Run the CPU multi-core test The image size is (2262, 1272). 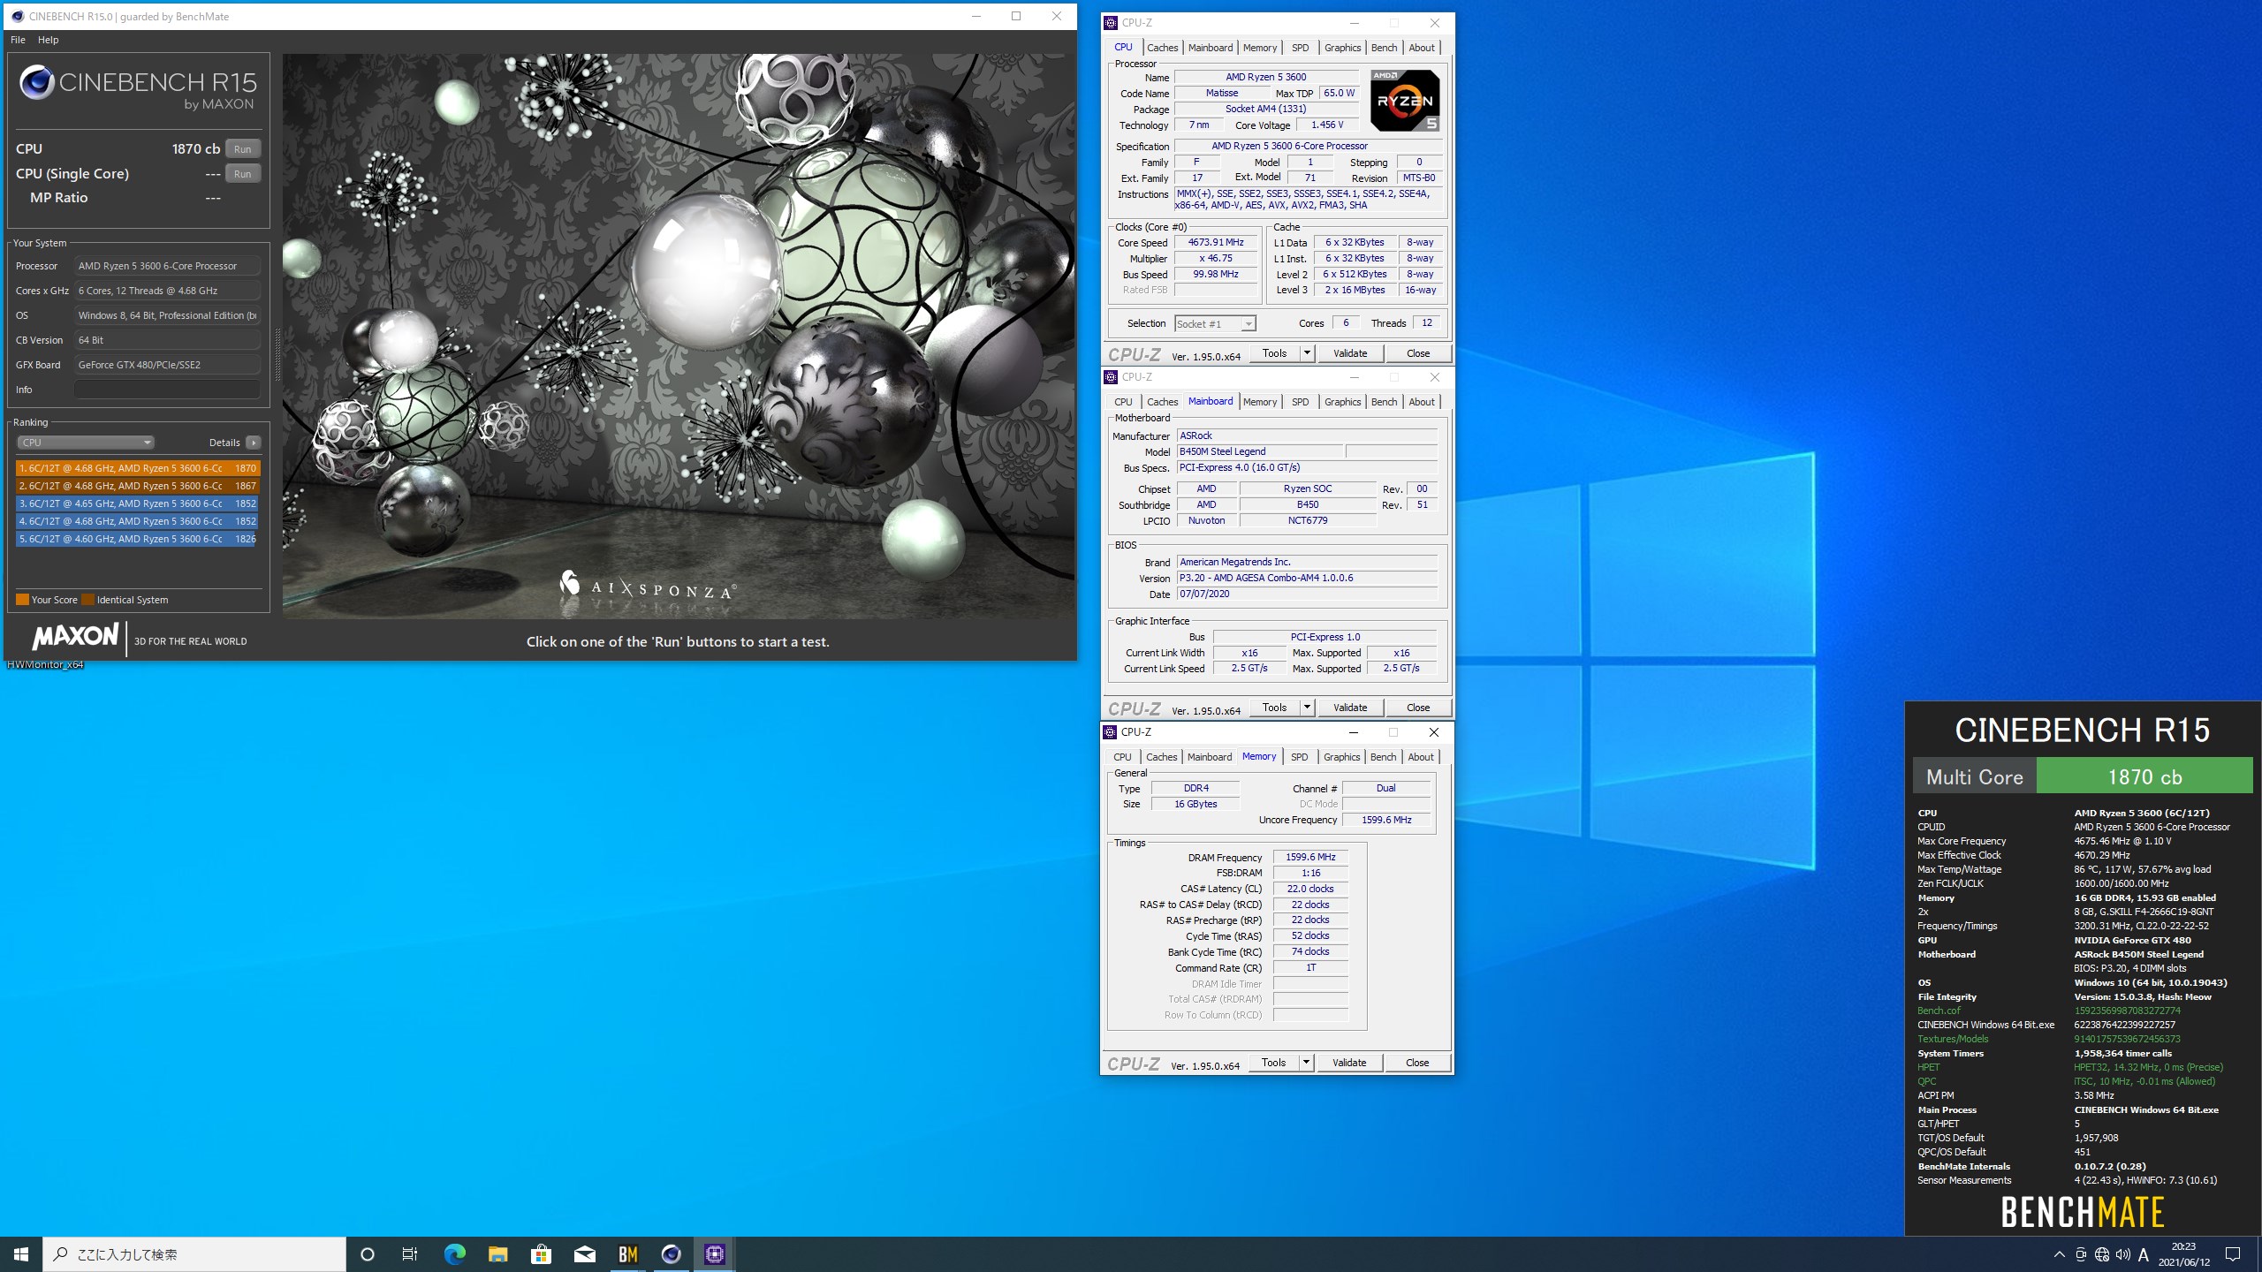click(x=243, y=149)
